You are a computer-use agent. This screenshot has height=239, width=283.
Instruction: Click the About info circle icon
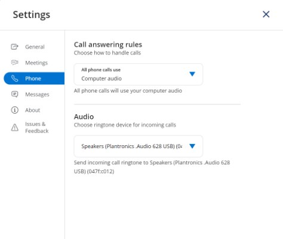pos(14,110)
